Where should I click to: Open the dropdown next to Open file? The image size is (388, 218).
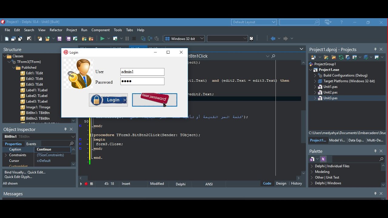coord(53,39)
